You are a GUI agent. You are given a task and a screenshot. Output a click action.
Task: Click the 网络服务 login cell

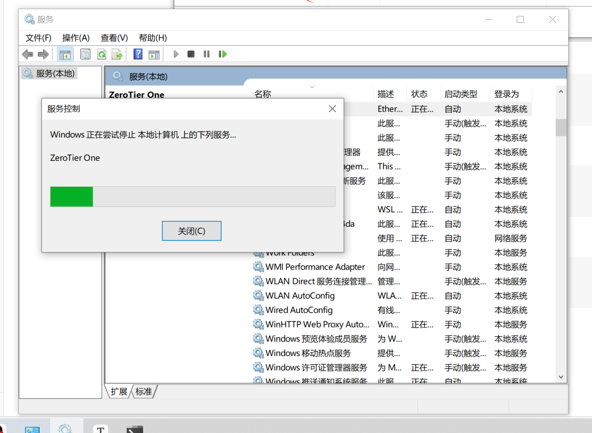(511, 238)
